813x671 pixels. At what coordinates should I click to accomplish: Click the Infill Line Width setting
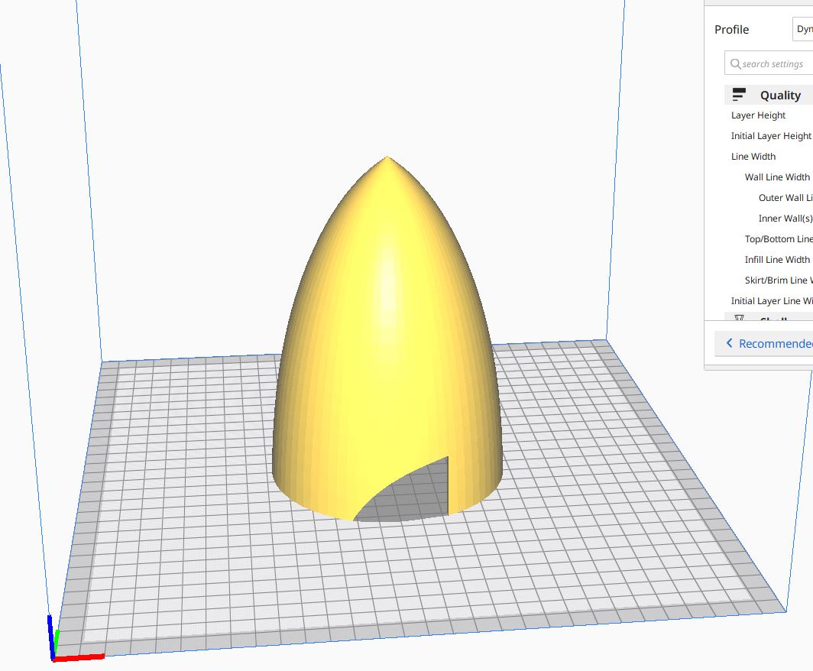point(776,260)
